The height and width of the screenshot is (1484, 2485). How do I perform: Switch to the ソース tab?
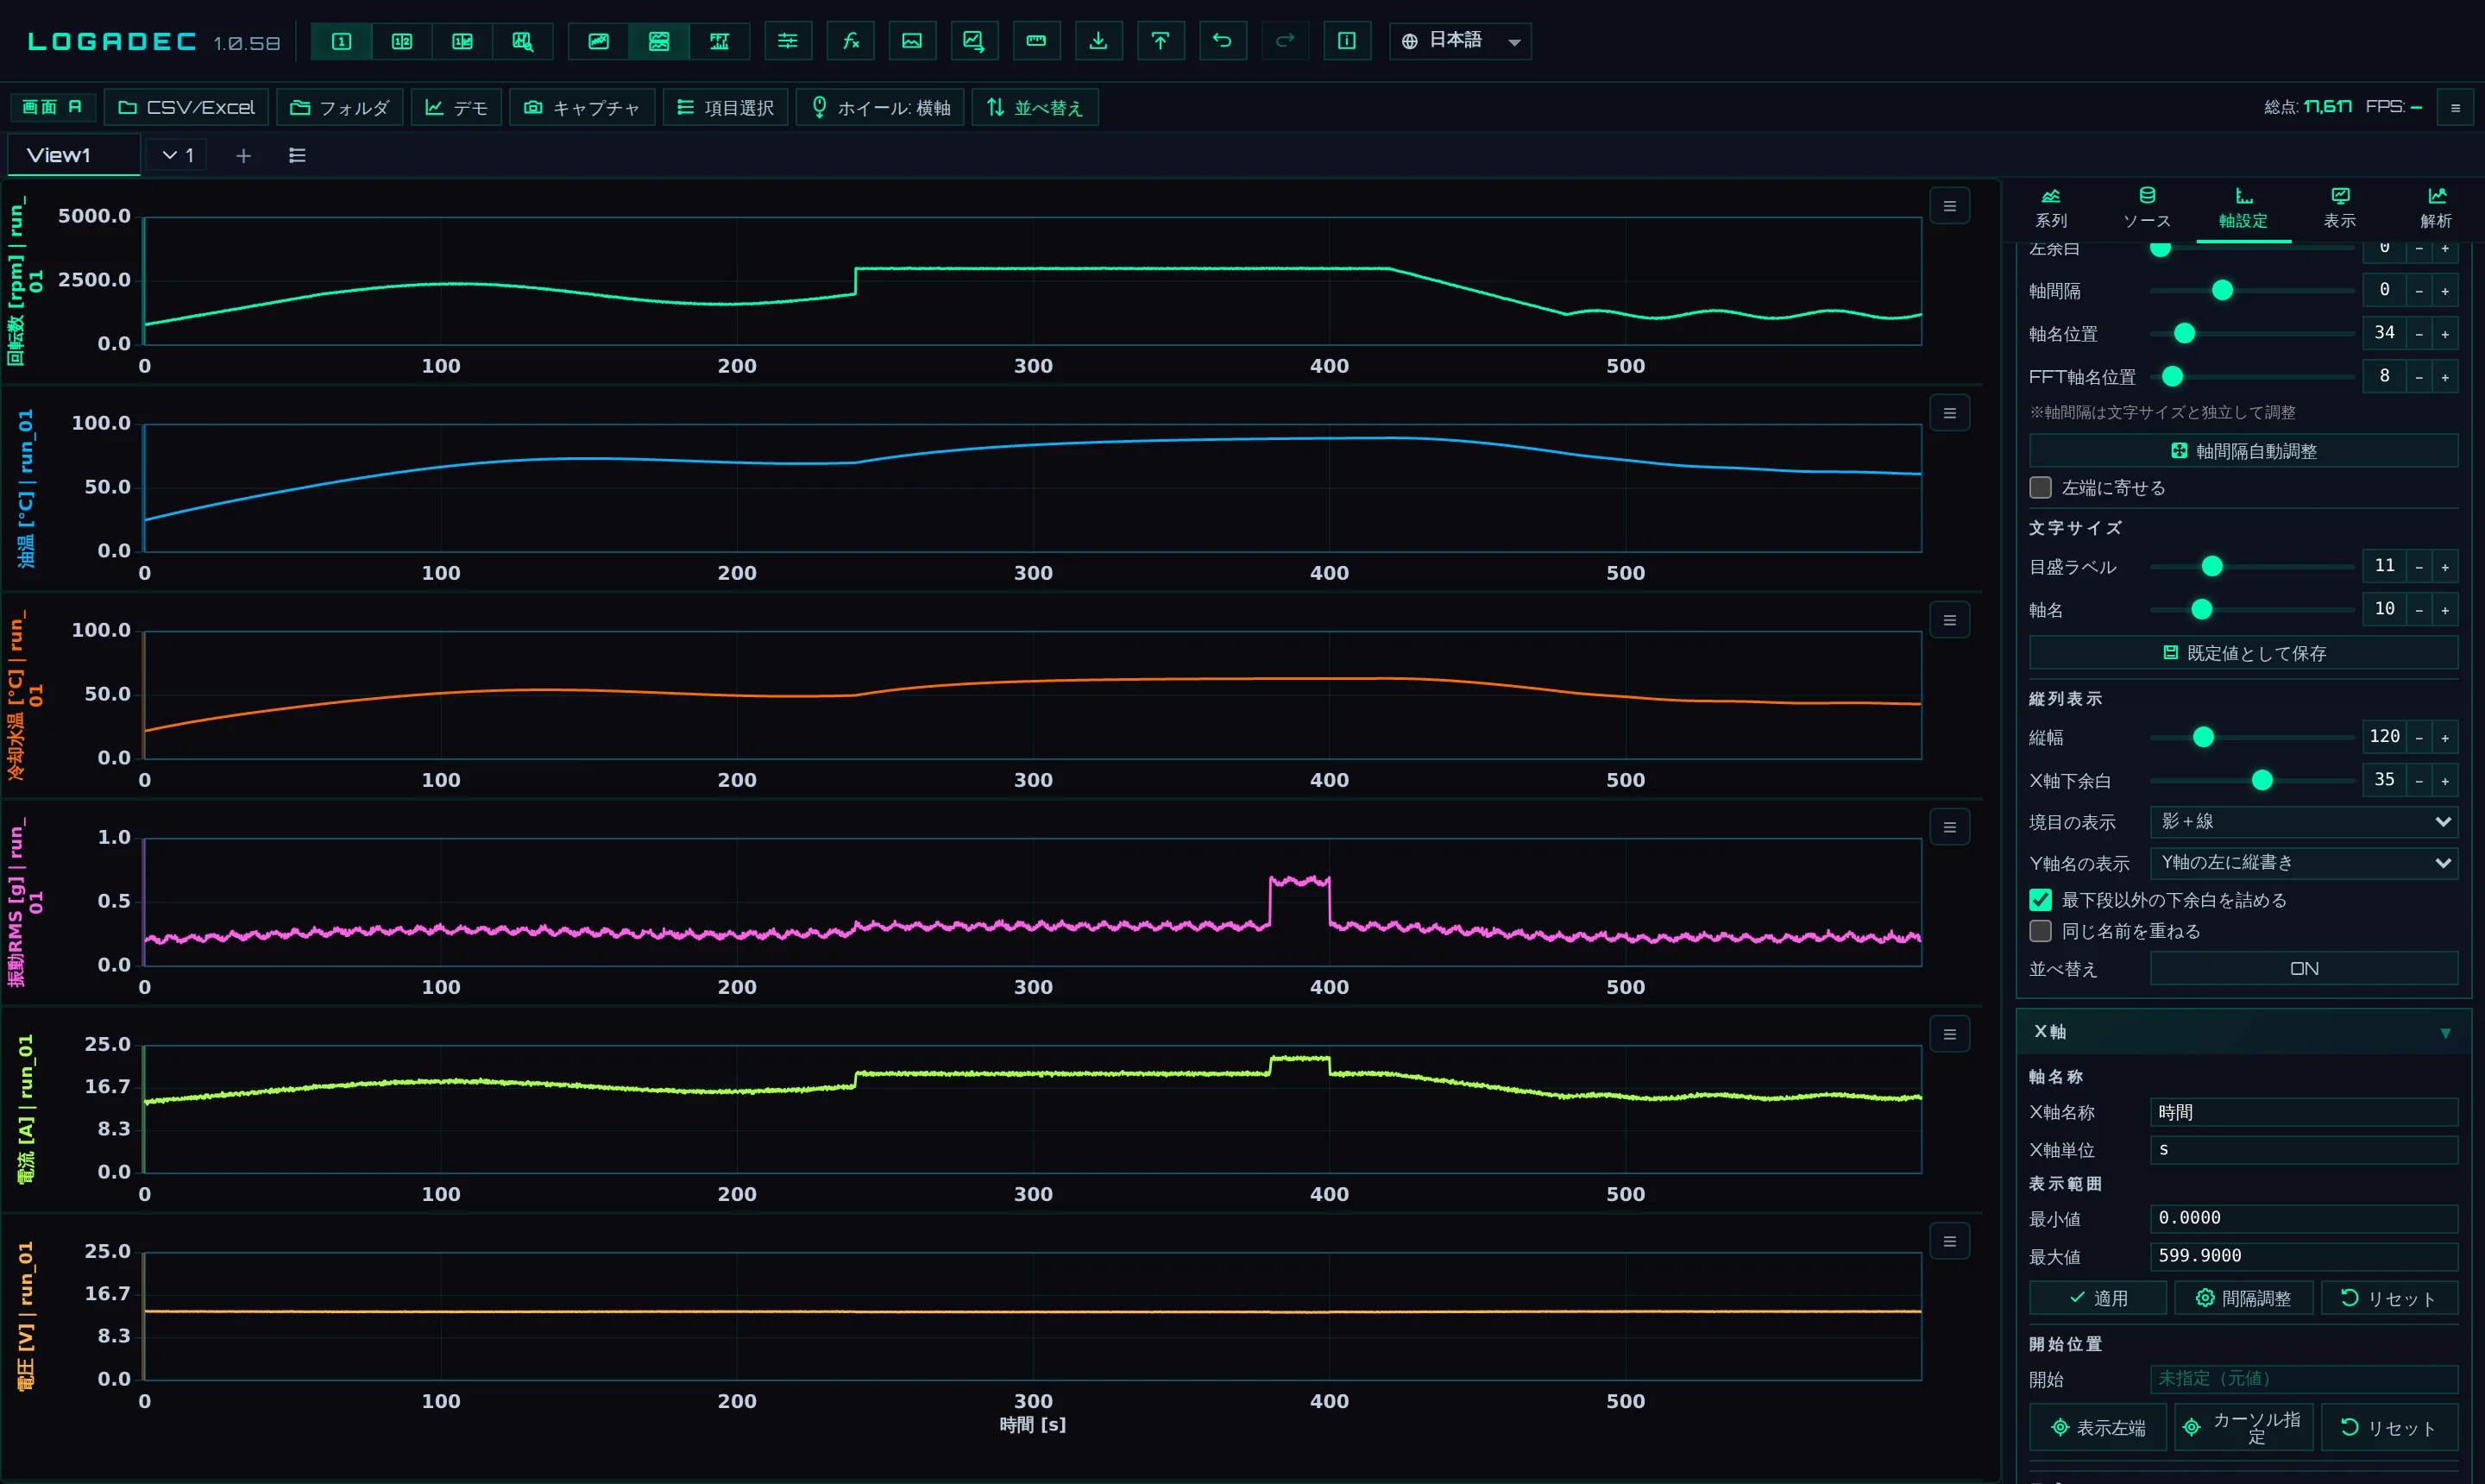[x=2147, y=208]
